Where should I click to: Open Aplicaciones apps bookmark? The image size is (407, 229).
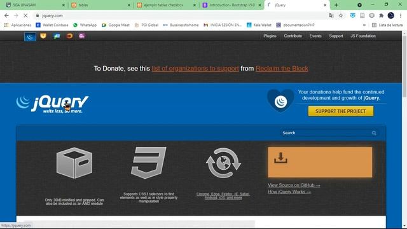coord(18,25)
